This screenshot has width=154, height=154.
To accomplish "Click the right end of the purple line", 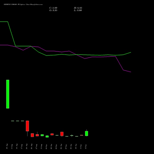I will (x=131, y=72).
